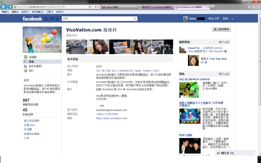This screenshot has height=163, width=261.
Task: Open the Facebook account dropdown arrow
Action: pyautogui.click(x=232, y=19)
